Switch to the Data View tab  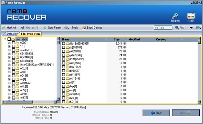point(12,34)
